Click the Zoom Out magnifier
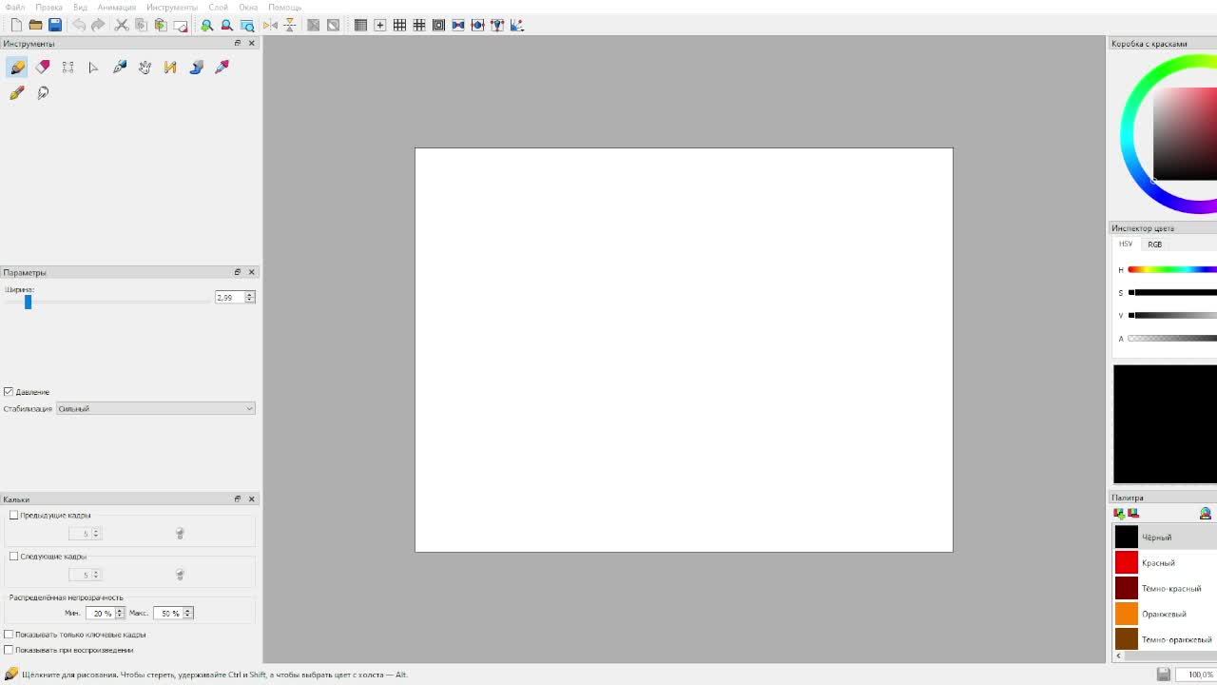 (226, 25)
